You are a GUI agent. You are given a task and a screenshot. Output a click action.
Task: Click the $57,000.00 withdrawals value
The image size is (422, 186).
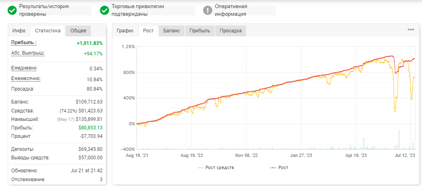(x=91, y=158)
